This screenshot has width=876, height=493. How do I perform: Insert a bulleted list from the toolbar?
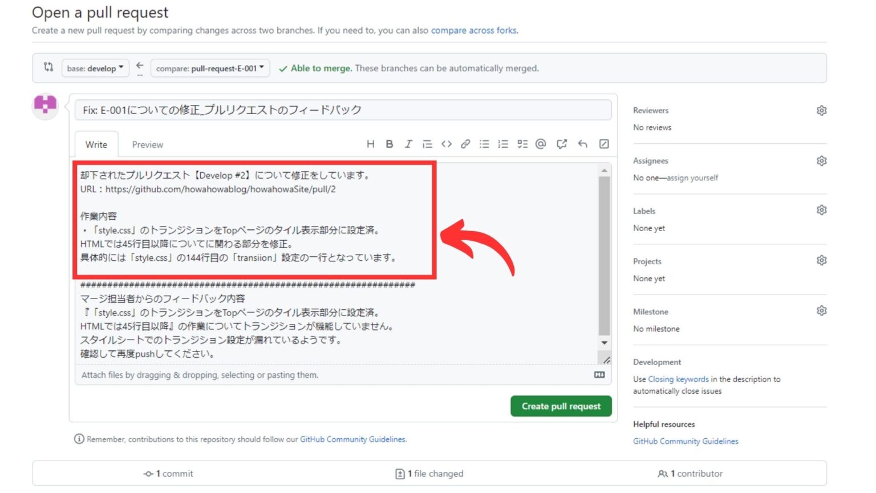point(484,144)
